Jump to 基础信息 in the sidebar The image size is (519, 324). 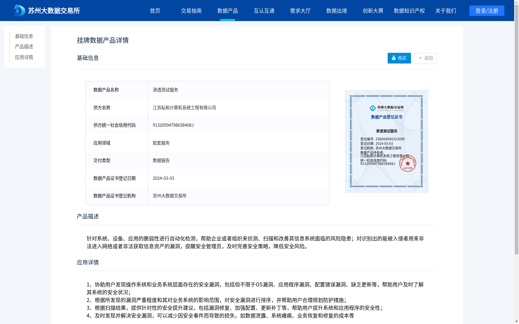(x=24, y=36)
